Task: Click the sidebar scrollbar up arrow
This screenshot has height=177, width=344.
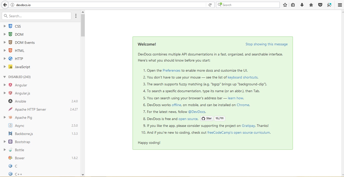Action: (83, 12)
